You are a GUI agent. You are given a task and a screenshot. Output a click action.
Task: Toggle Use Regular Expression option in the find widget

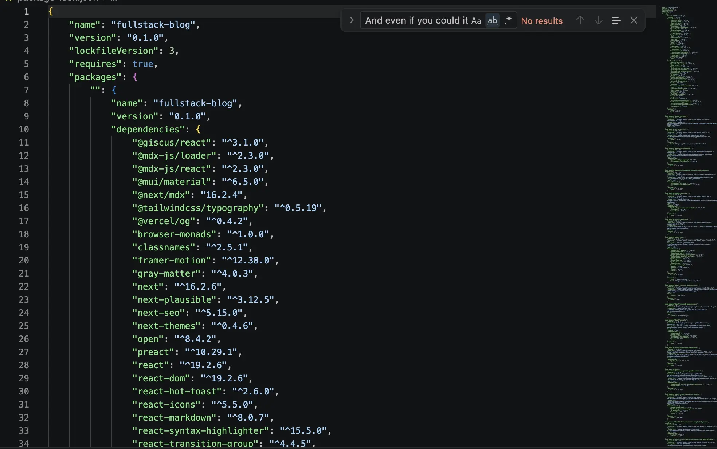coord(508,20)
